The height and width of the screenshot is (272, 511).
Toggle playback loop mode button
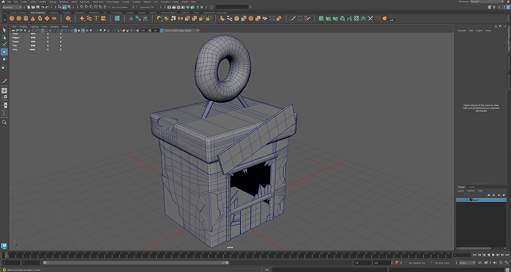coord(480,263)
